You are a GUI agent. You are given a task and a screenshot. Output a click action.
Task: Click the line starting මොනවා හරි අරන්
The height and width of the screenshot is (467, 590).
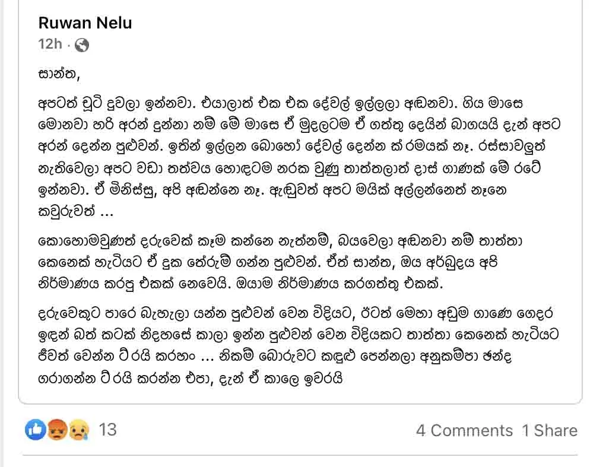299,125
